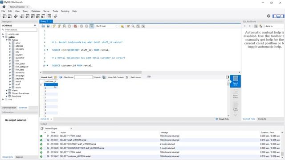Open the Scripting menu

[x=65, y=11]
